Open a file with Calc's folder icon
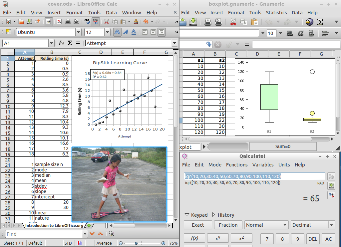The image size is (341, 247). pos(21,22)
